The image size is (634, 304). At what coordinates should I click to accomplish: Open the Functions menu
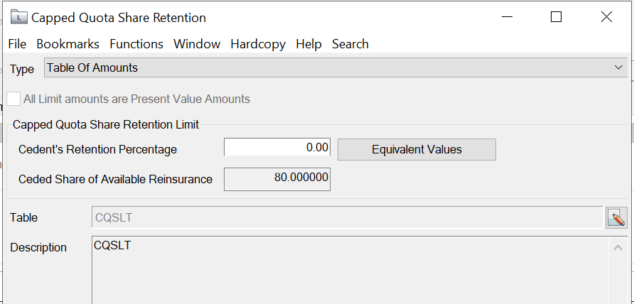(136, 44)
